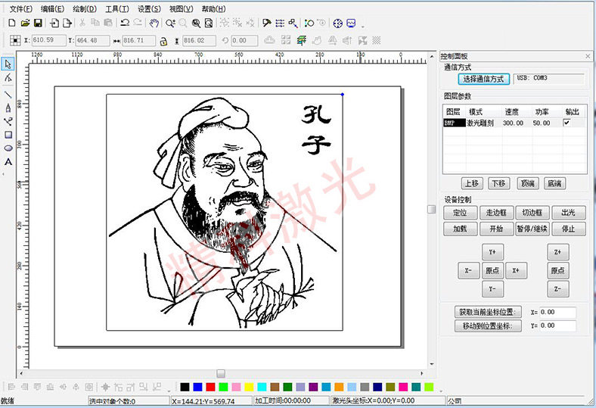This screenshot has width=596, height=408.
Task: Select the text tool letter A
Action: pyautogui.click(x=8, y=162)
